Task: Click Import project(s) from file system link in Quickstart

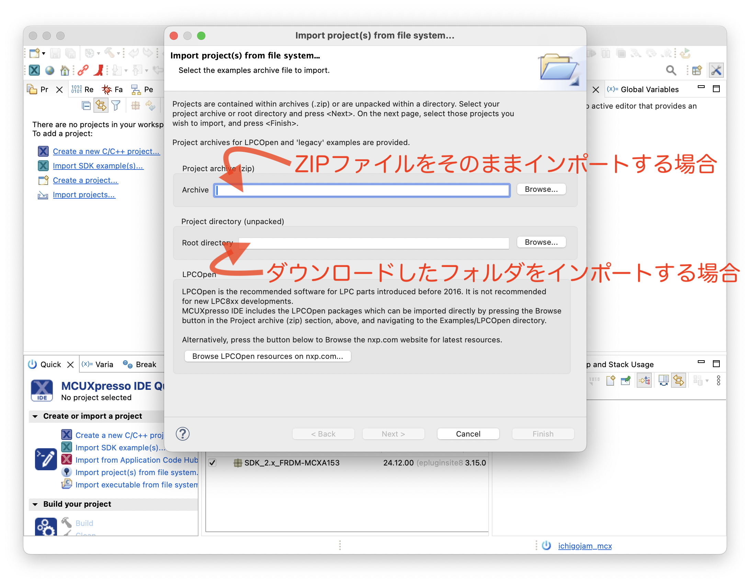Action: pyautogui.click(x=137, y=472)
